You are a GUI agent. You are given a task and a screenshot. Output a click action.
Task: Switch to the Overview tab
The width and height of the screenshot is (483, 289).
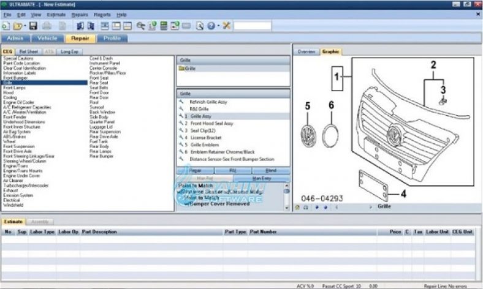click(x=306, y=52)
